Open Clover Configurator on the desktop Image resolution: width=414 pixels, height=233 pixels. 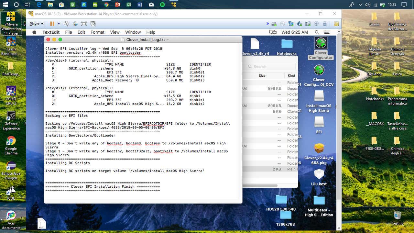pos(321,43)
